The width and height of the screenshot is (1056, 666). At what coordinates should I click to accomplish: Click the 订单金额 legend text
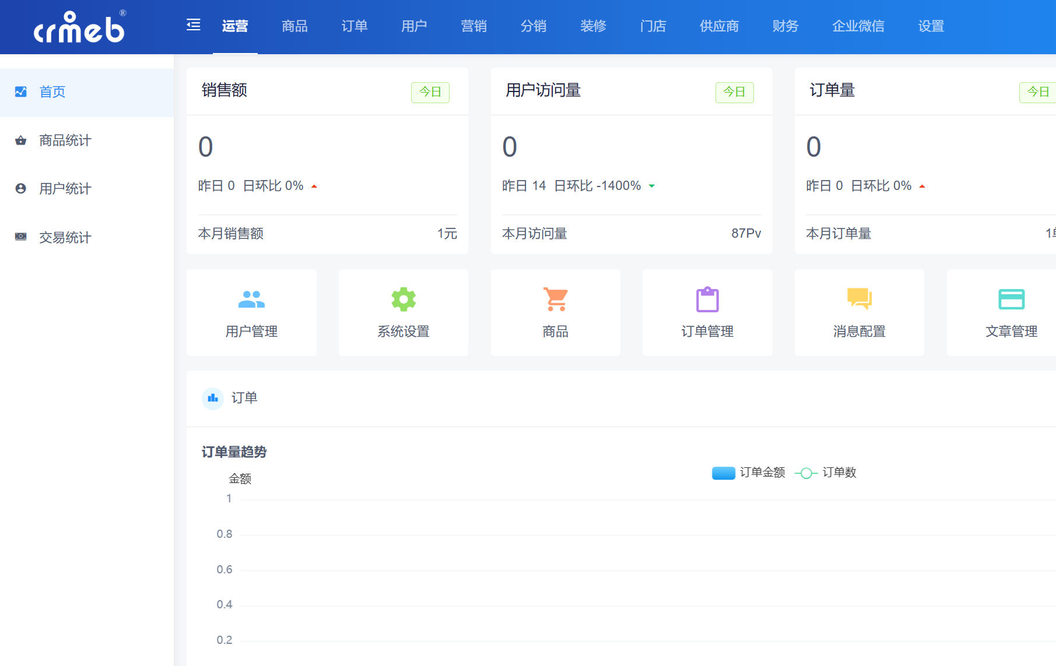coord(763,473)
